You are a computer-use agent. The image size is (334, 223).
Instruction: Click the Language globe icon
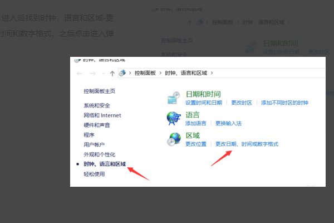(x=174, y=118)
